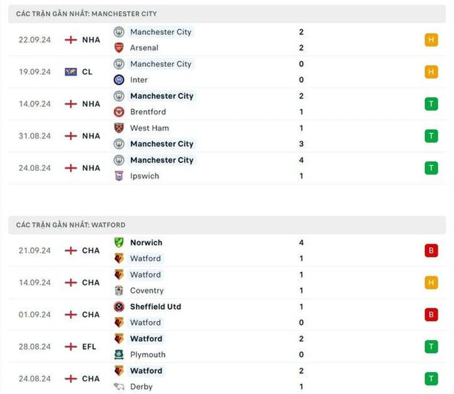The image size is (454, 394).
Task: Click the Brentford club badge
Action: click(119, 112)
